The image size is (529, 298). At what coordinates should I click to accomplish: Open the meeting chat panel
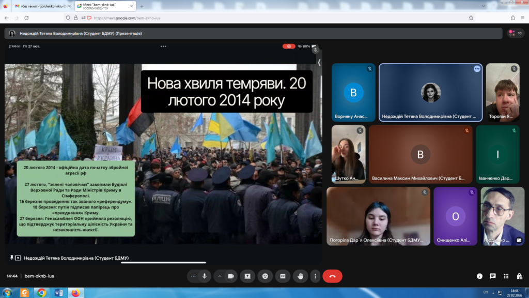[x=493, y=276]
